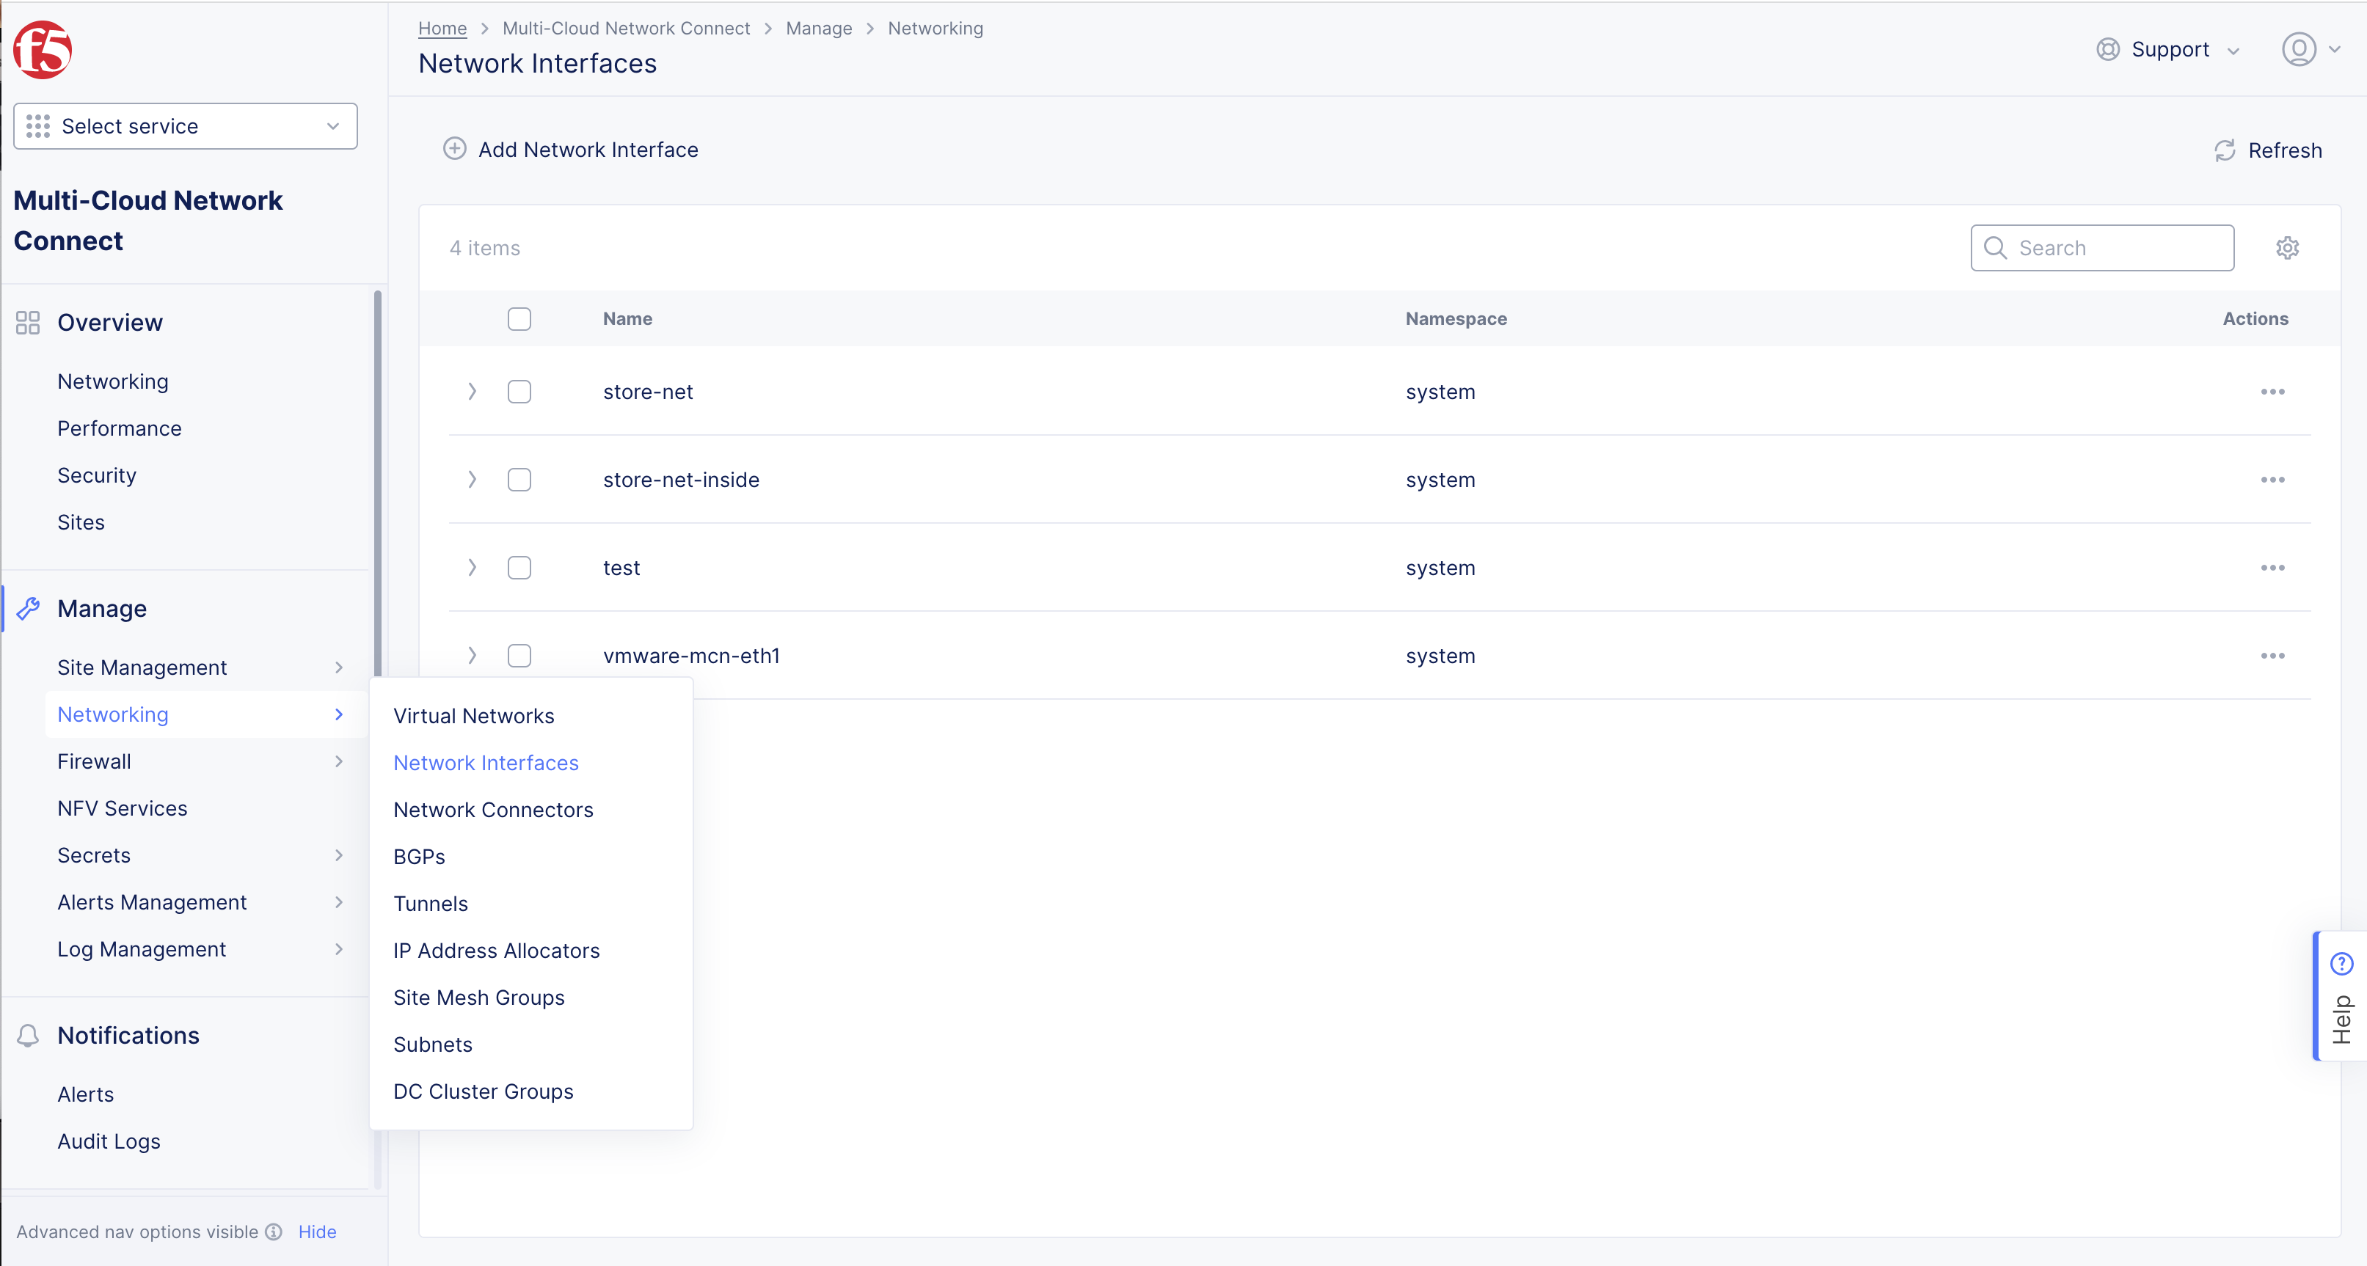
Task: Open the Help side tab
Action: tap(2341, 997)
